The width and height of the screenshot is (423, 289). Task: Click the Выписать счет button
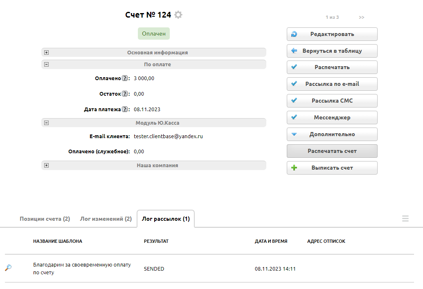332,168
